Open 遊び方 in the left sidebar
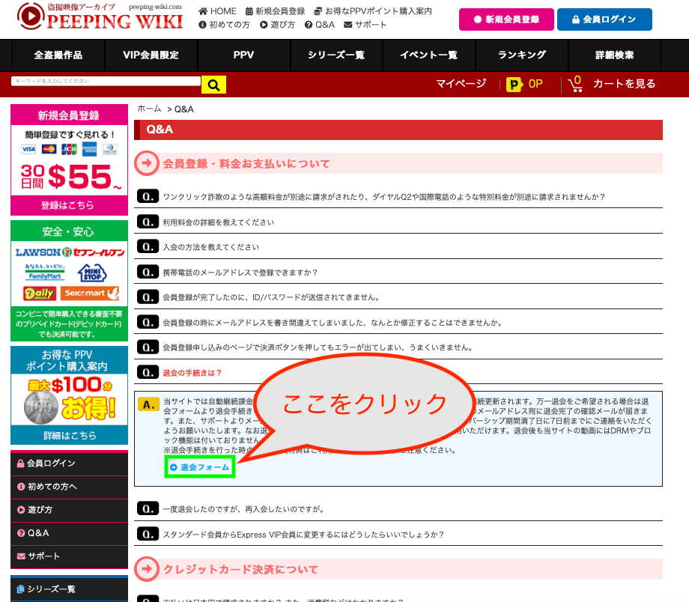This screenshot has height=602, width=689. [40, 510]
